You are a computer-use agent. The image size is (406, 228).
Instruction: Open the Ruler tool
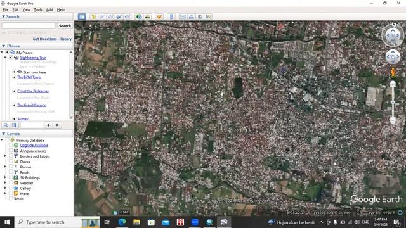pos(171,16)
